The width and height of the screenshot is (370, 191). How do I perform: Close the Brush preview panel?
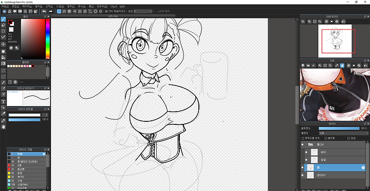click(x=48, y=89)
